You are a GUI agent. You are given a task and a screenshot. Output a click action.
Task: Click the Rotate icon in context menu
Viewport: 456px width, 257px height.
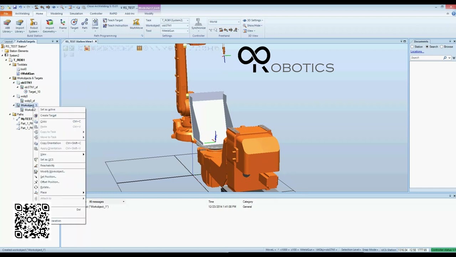tap(36, 187)
